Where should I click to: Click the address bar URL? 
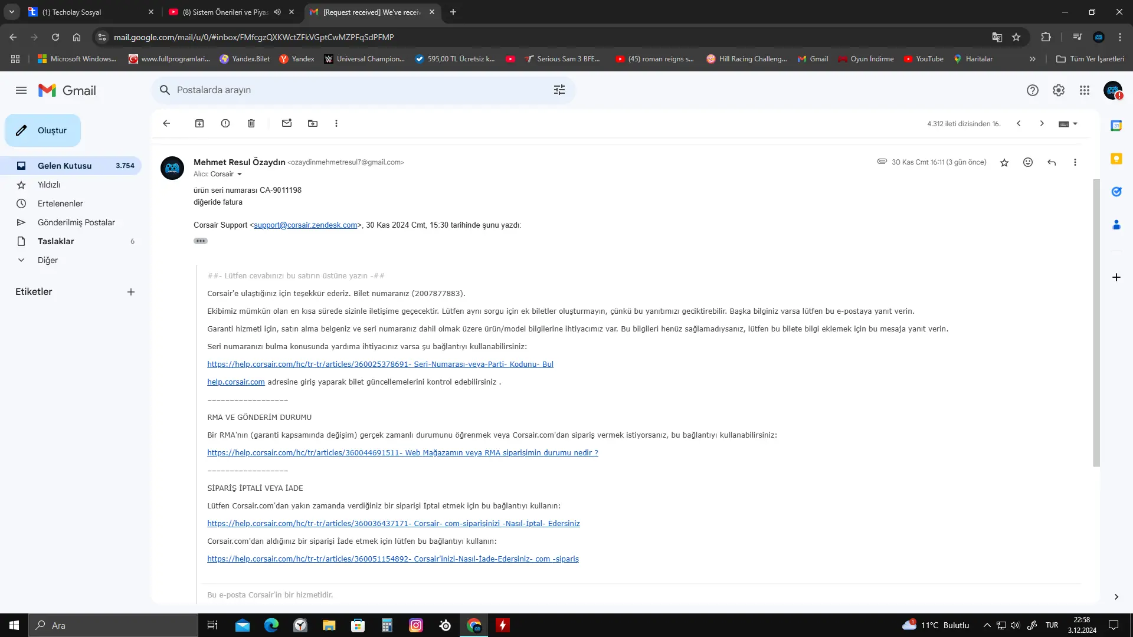click(x=254, y=37)
